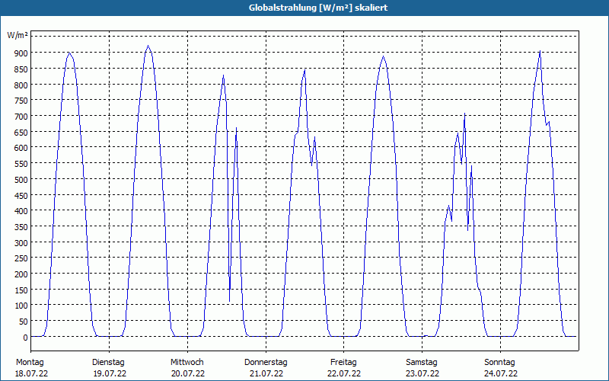Click Tuesday's curve peak above 900
This screenshot has height=381, width=609.
tap(148, 46)
